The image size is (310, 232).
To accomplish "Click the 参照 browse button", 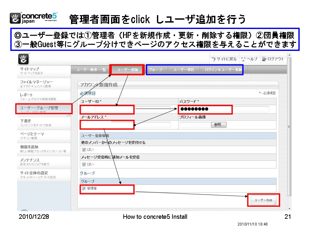I will (x=219, y=125).
